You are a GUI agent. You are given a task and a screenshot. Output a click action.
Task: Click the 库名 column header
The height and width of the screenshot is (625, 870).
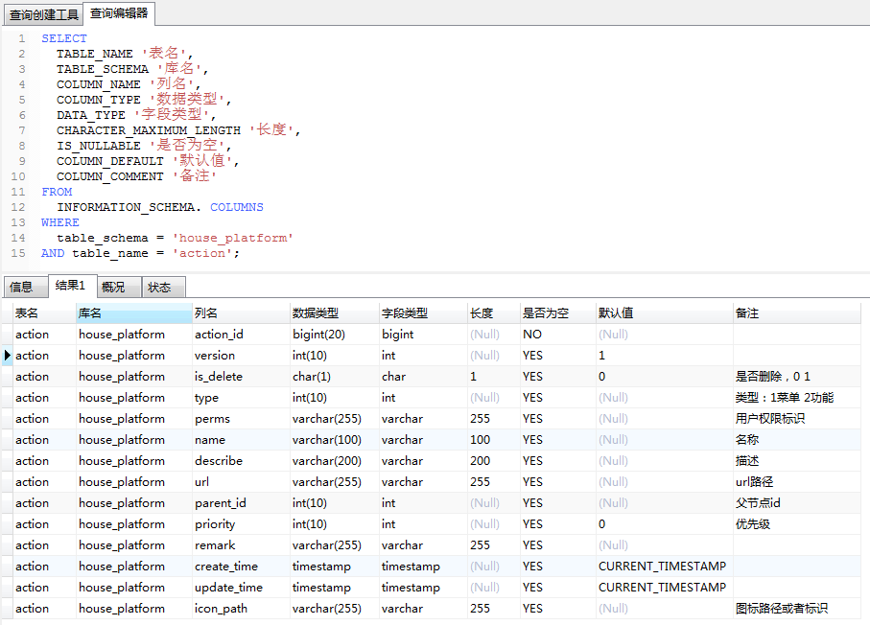(x=134, y=313)
